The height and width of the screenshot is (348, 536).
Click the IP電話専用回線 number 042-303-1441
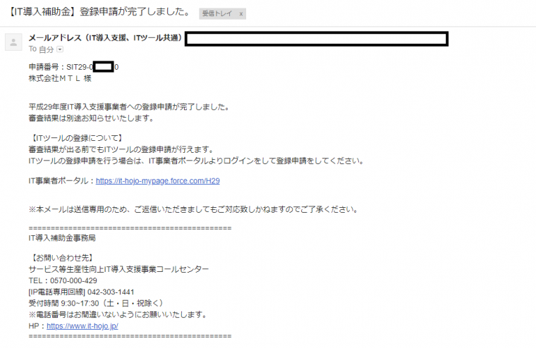coord(111,292)
